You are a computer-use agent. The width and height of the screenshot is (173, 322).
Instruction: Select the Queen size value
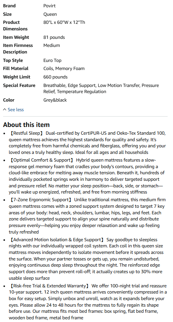(50, 14)
